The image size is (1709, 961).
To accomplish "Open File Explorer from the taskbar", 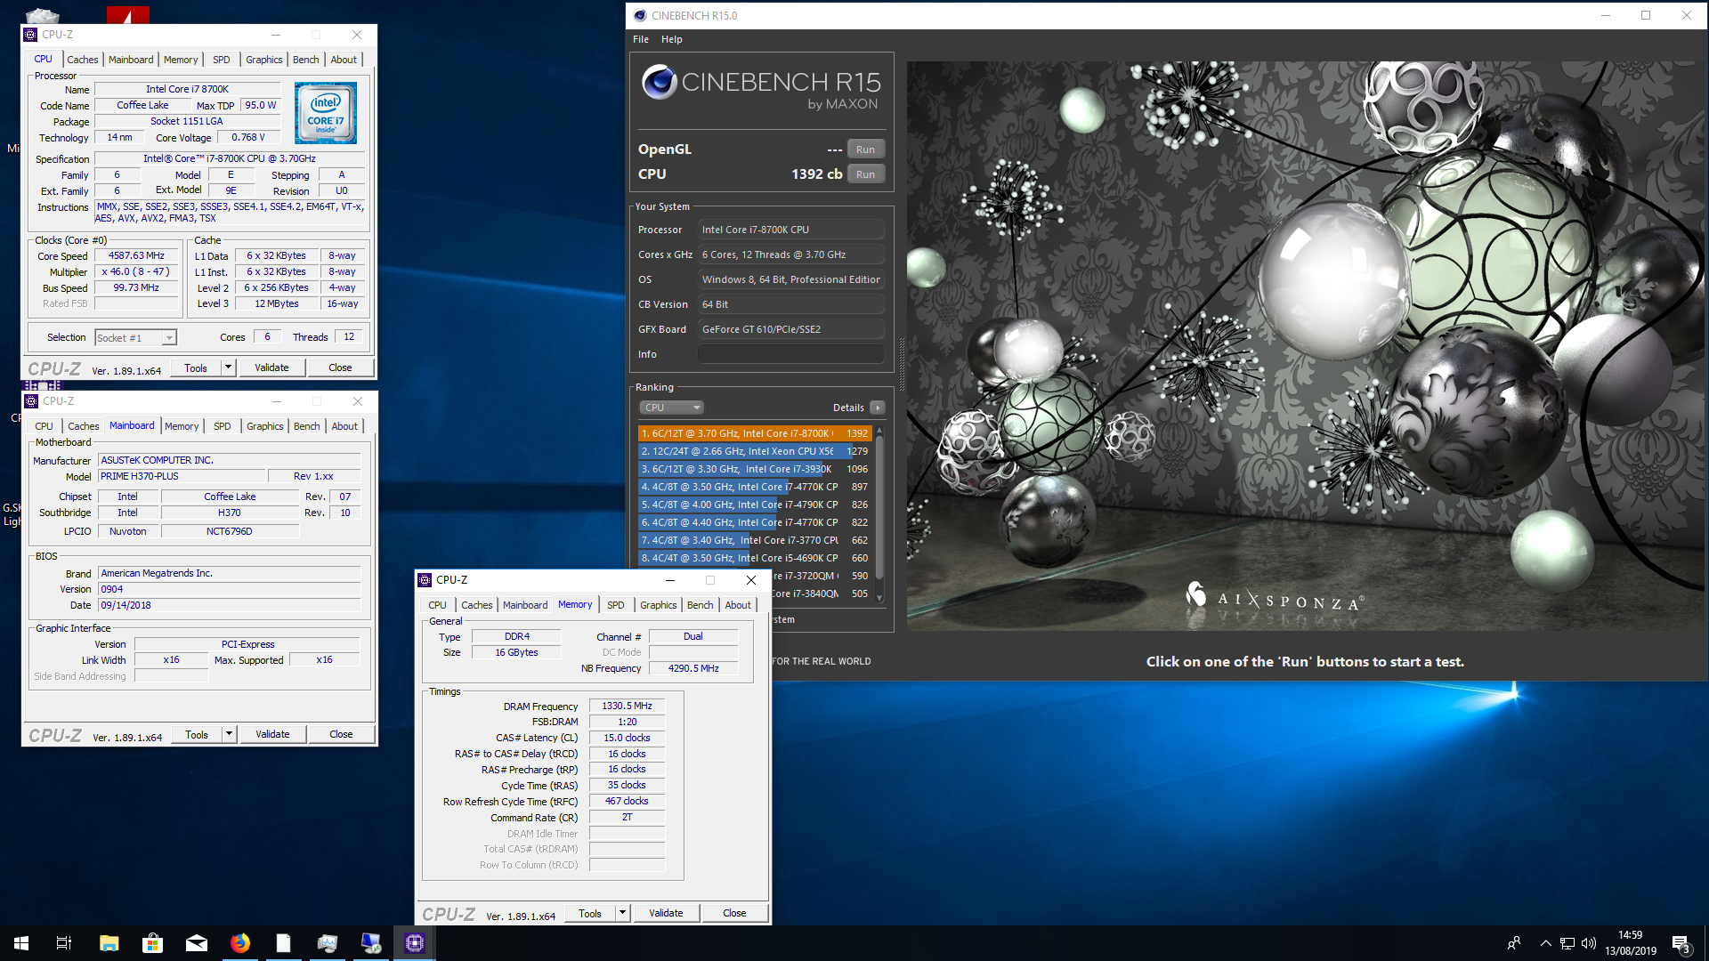I will coord(109,943).
